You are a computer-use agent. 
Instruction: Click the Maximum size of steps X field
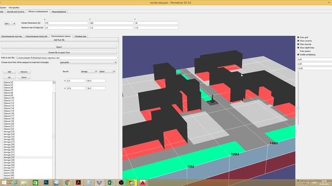pos(66,27)
